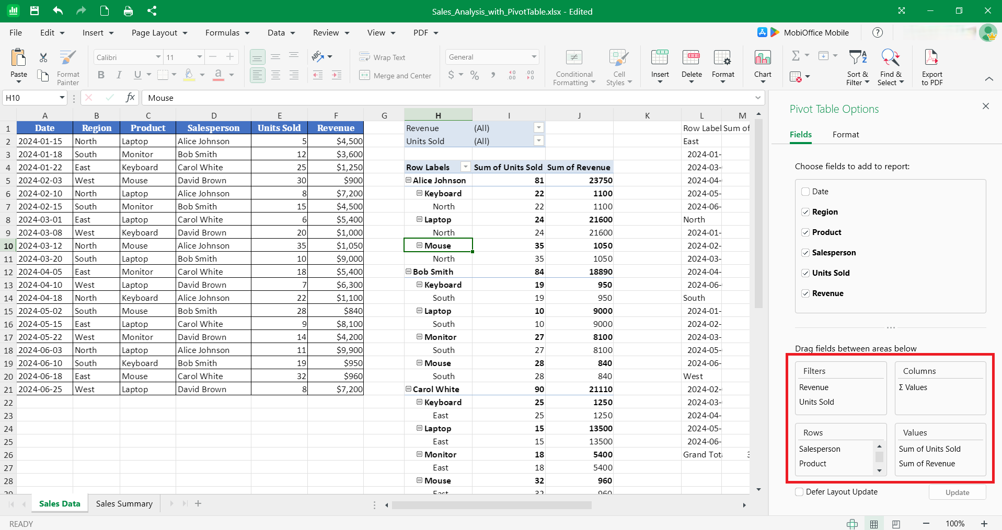Image resolution: width=1002 pixels, height=530 pixels.
Task: Uncheck the Salesperson field checkbox
Action: coord(805,253)
